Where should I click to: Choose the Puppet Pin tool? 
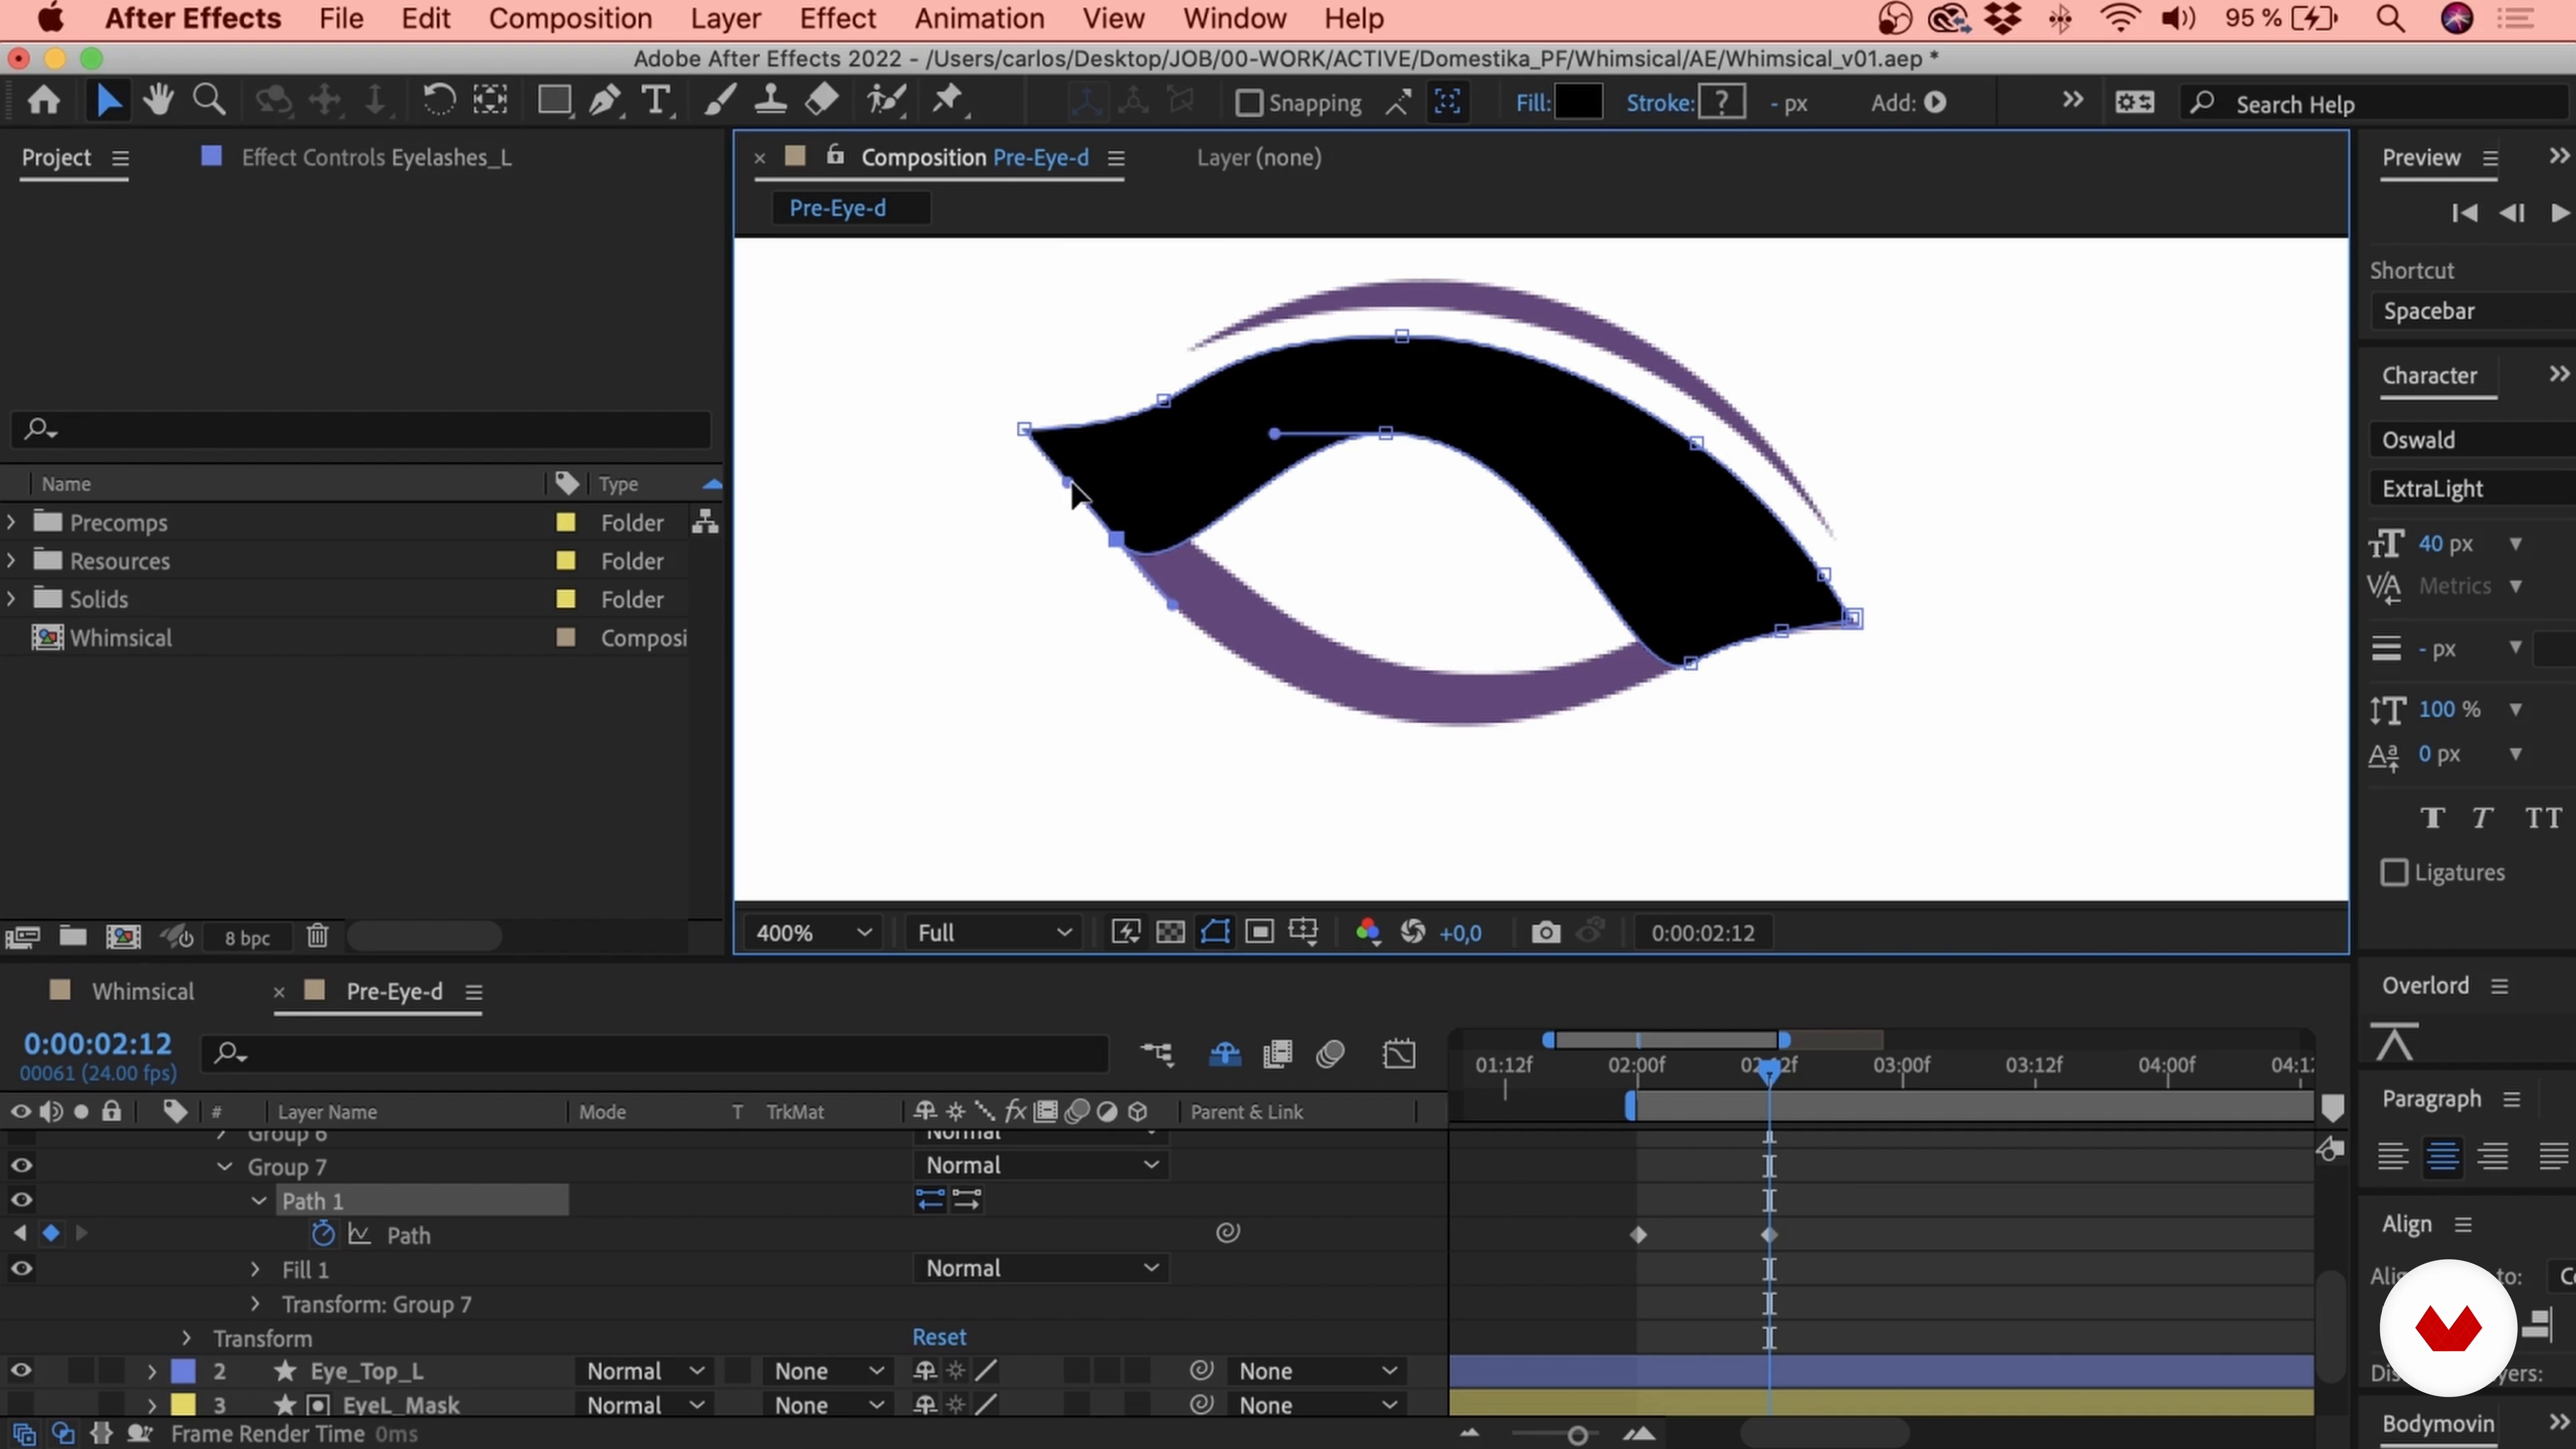(x=947, y=101)
